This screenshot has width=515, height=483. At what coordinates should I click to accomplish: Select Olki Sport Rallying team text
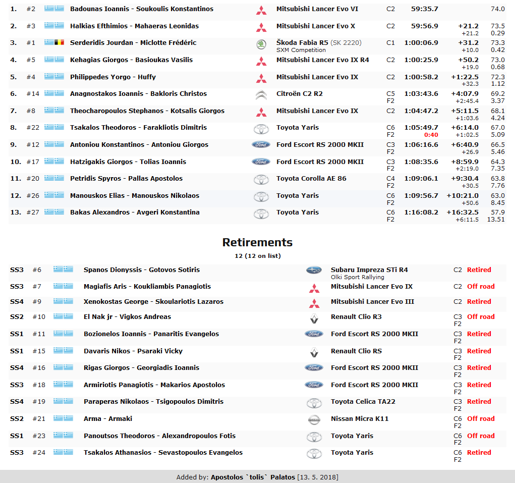point(357,277)
